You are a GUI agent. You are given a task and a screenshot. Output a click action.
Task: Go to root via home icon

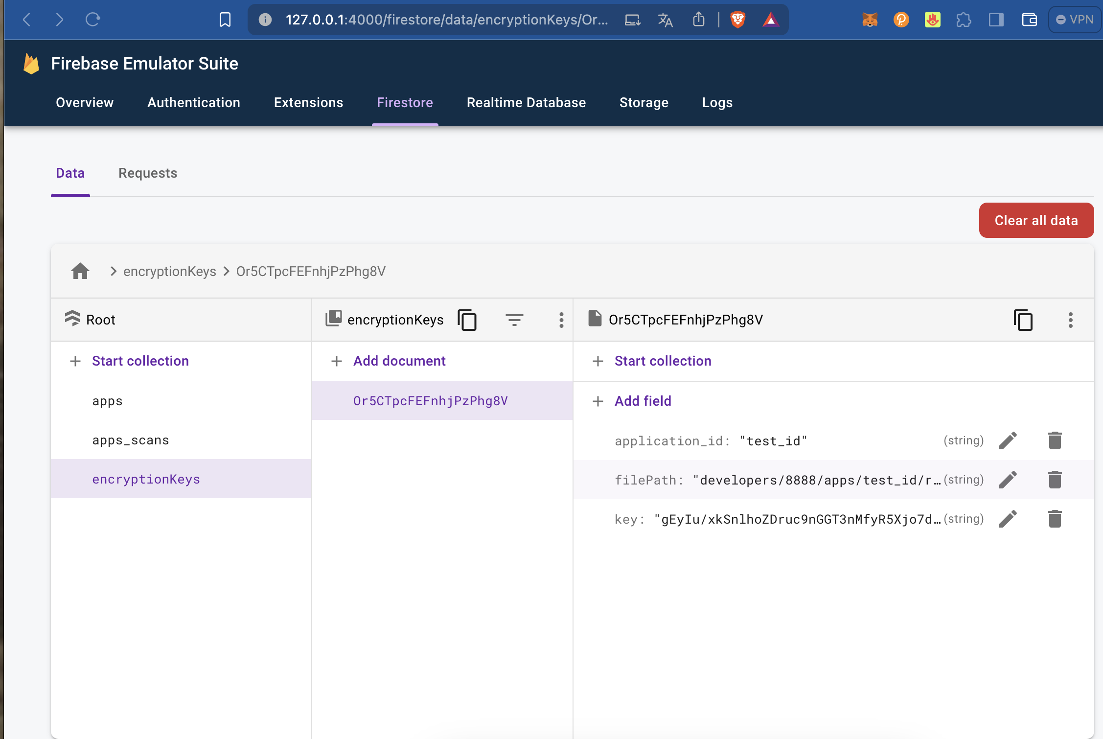[80, 271]
